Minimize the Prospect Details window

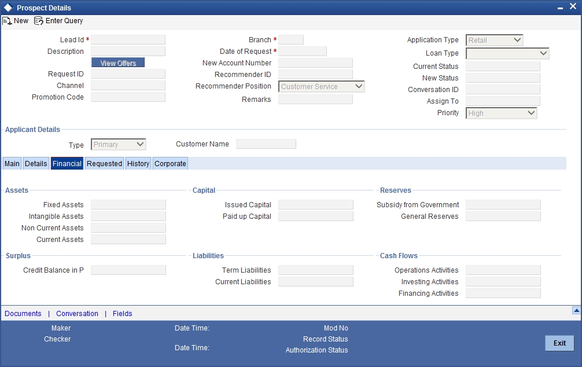click(560, 8)
